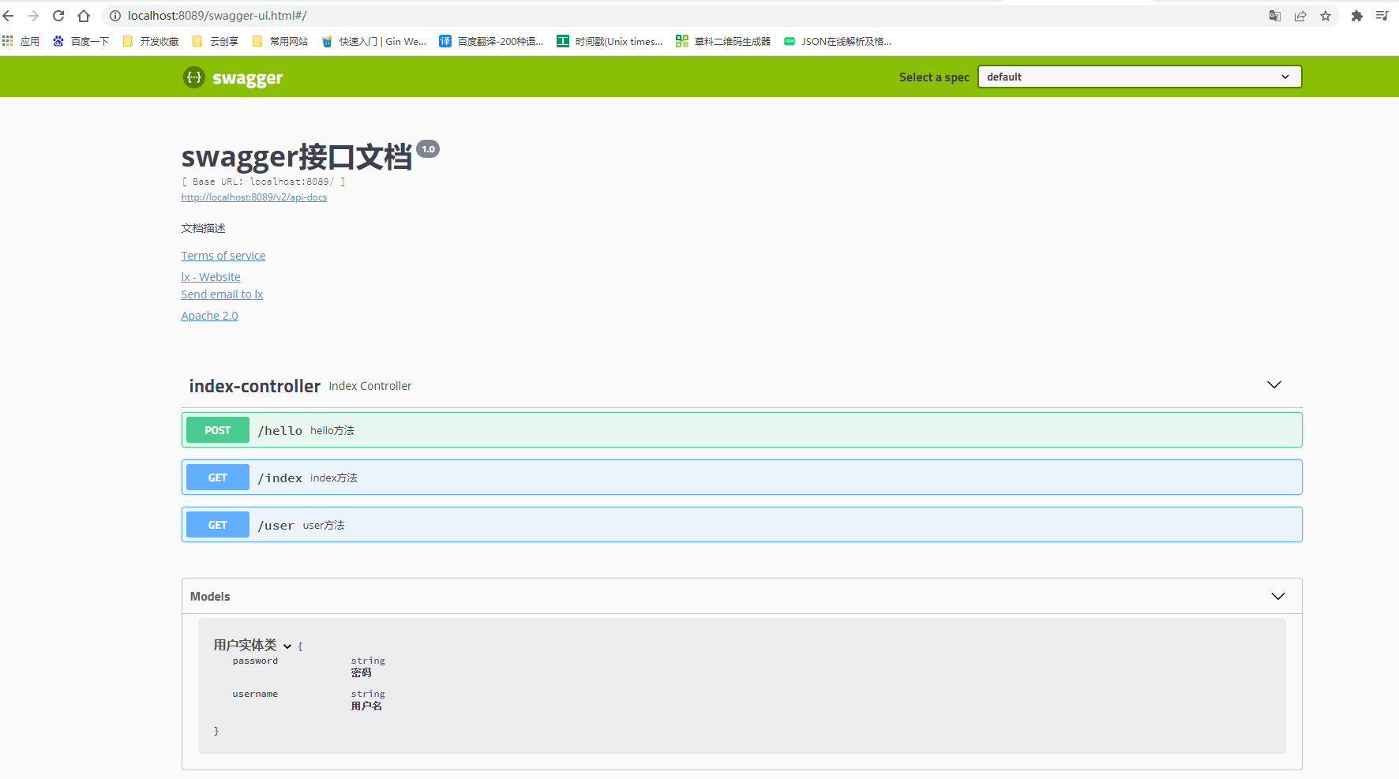Image resolution: width=1399 pixels, height=779 pixels.
Task: Open the http://localhost:8089/v2/api-docs link
Action: pyautogui.click(x=253, y=197)
